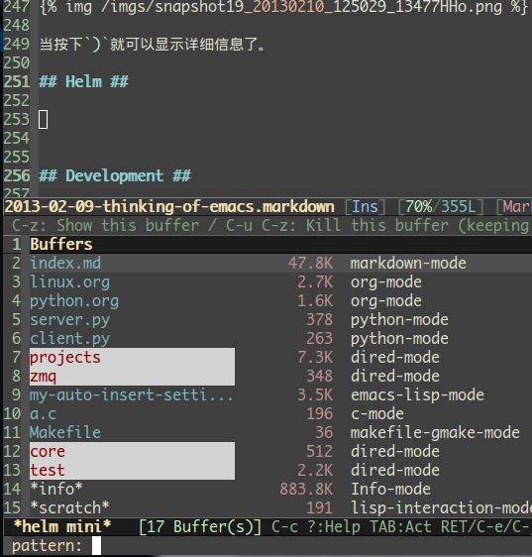Click the [17 Buffer(s)] indicator
This screenshot has width=532, height=557.
[x=200, y=527]
